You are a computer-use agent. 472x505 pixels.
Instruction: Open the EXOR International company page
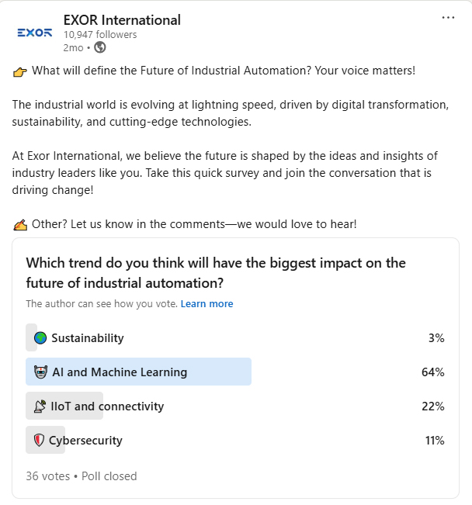122,19
